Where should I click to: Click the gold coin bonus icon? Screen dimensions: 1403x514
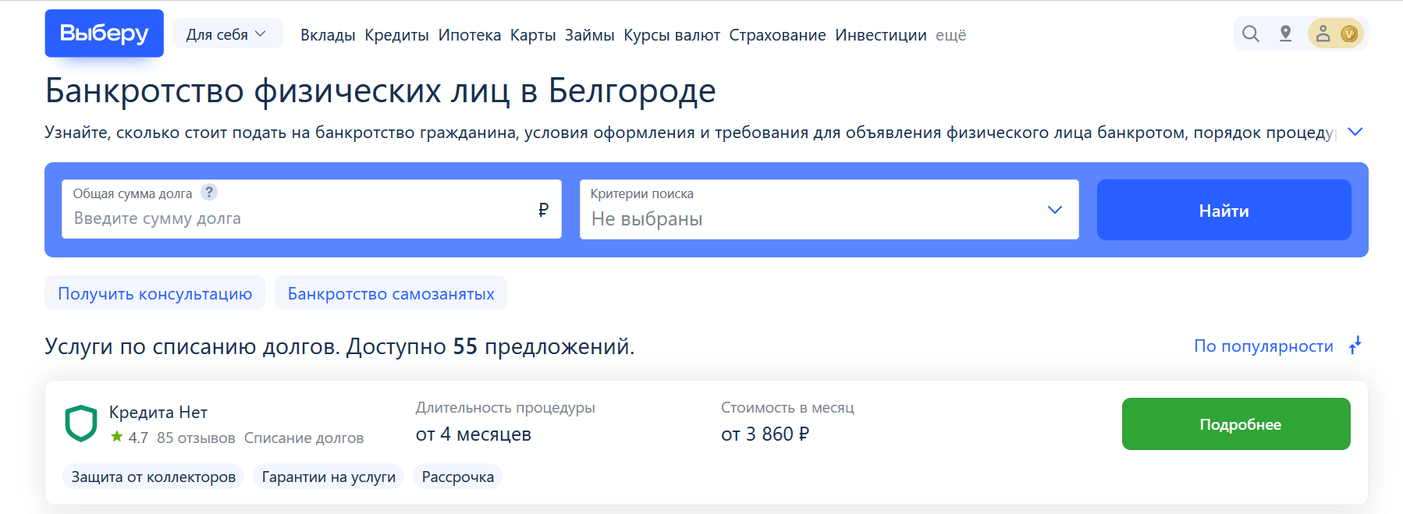point(1349,34)
